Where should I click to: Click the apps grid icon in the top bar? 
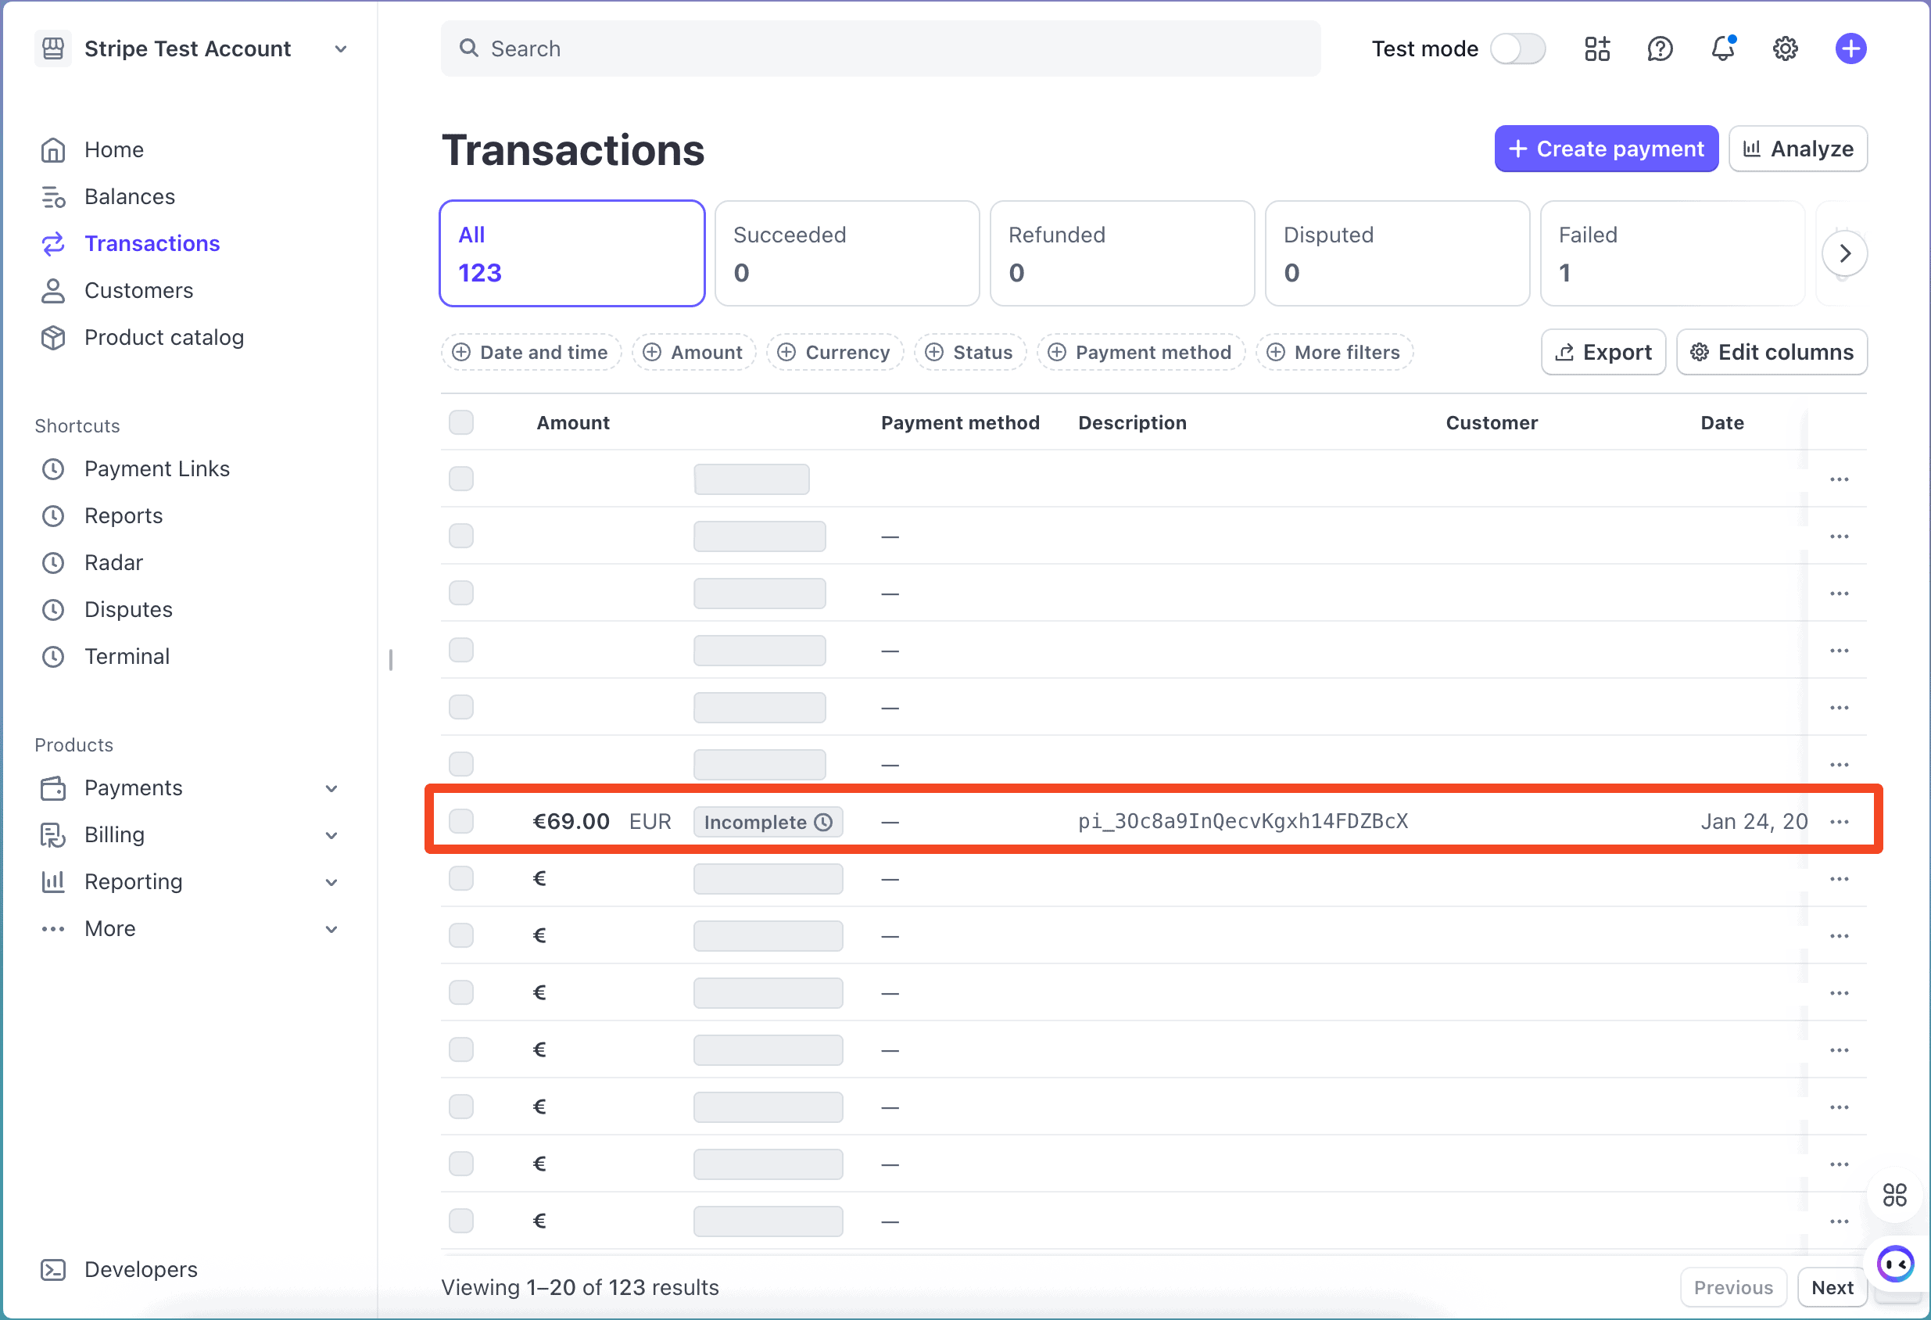tap(1596, 49)
